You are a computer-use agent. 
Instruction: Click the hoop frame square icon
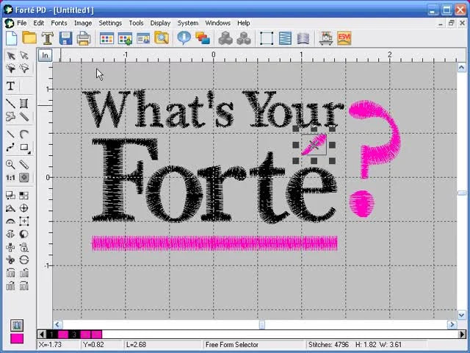267,38
